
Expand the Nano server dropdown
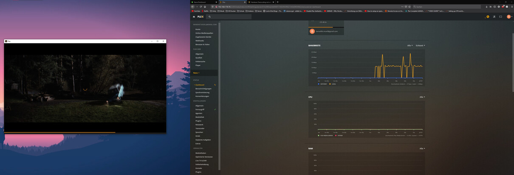[x=196, y=73]
